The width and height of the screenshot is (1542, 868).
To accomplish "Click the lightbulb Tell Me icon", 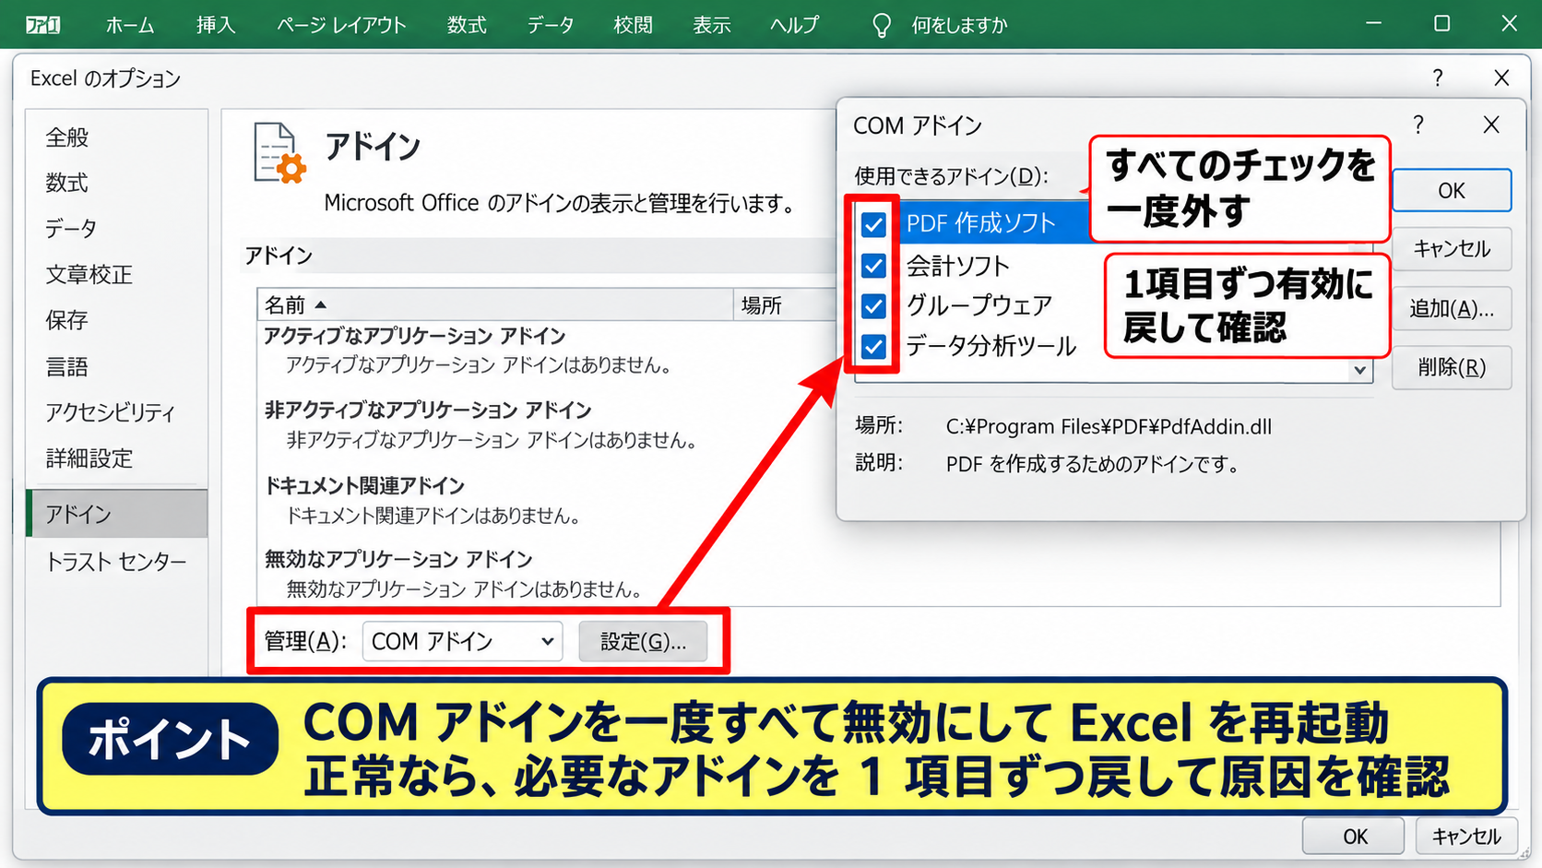I will coord(882,25).
